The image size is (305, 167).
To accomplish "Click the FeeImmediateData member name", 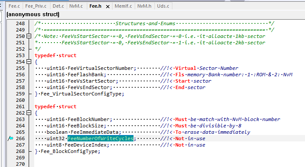I will coord(95,132).
